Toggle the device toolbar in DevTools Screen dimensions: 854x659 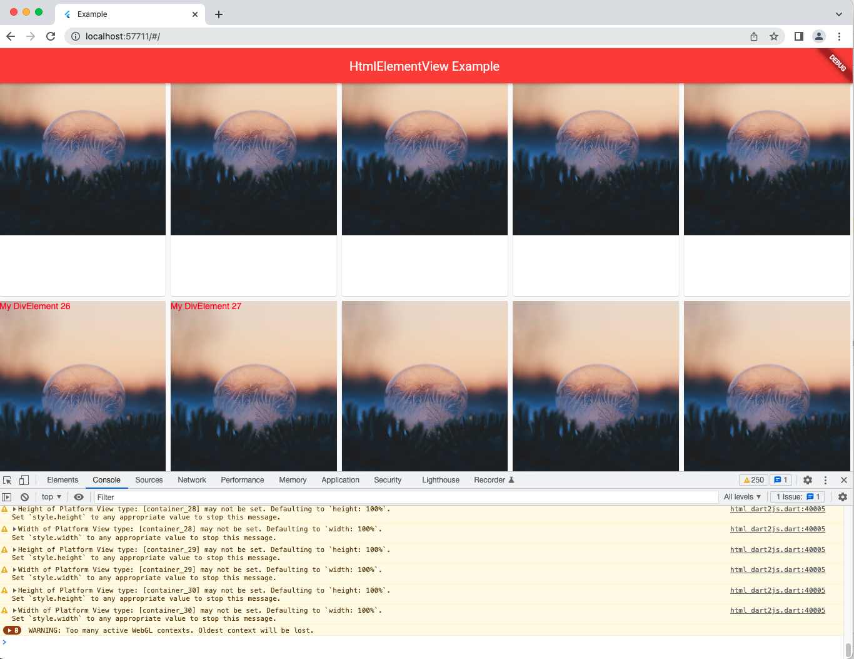(x=24, y=479)
